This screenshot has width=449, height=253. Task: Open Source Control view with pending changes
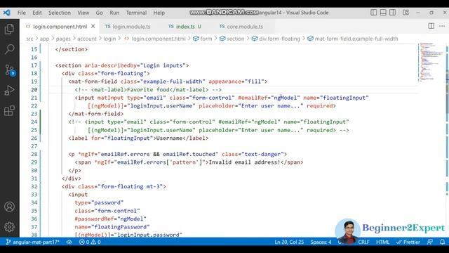coord(9,70)
